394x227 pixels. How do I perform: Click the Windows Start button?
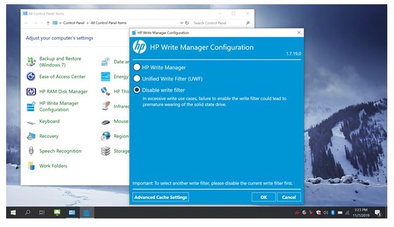tap(13, 213)
